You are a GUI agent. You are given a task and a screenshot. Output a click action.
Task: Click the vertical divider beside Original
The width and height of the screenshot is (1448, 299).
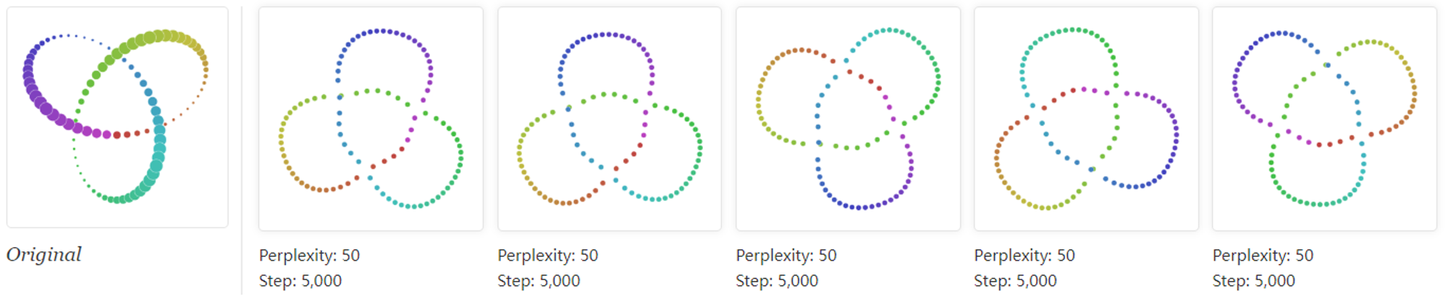(242, 150)
